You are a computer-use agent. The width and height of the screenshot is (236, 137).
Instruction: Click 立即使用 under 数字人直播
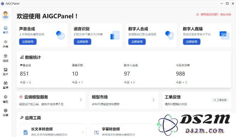pos(192,42)
